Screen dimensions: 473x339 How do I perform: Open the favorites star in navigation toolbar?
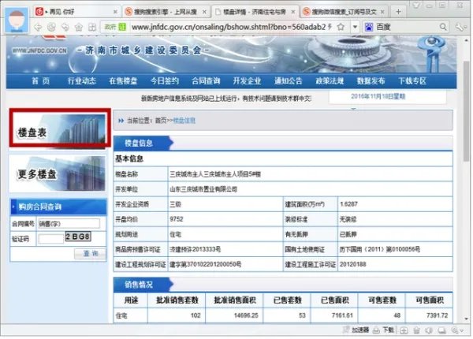tap(79, 27)
